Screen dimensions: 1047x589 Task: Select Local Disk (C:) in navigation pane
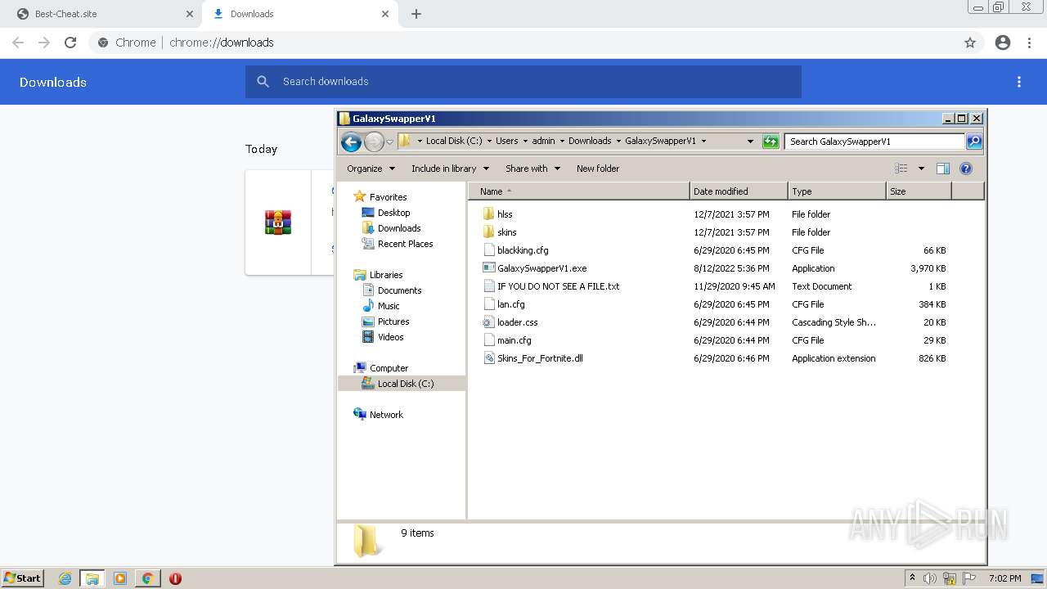pos(402,384)
